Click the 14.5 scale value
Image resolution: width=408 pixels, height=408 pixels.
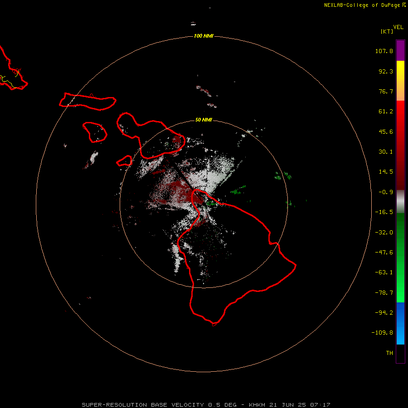pos(386,172)
